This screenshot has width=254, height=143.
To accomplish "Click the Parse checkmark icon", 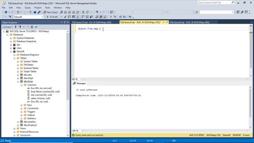I will click(65, 17).
